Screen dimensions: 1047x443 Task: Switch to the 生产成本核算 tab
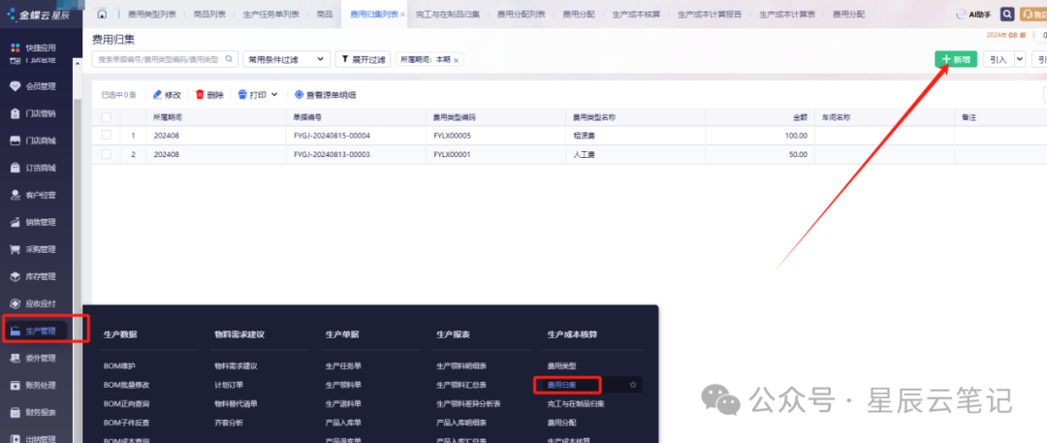pos(636,14)
